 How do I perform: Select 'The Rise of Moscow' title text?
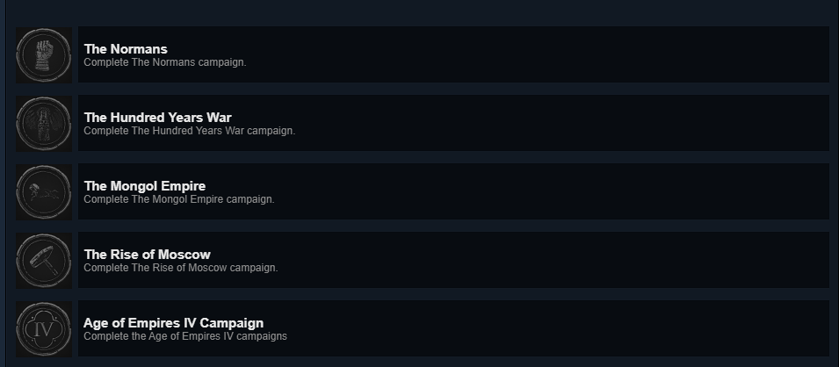tap(147, 254)
